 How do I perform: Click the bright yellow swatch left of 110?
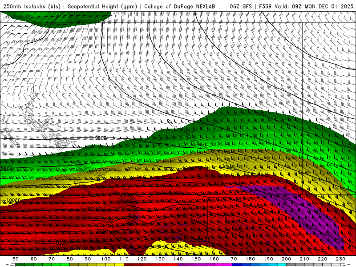(119, 265)
